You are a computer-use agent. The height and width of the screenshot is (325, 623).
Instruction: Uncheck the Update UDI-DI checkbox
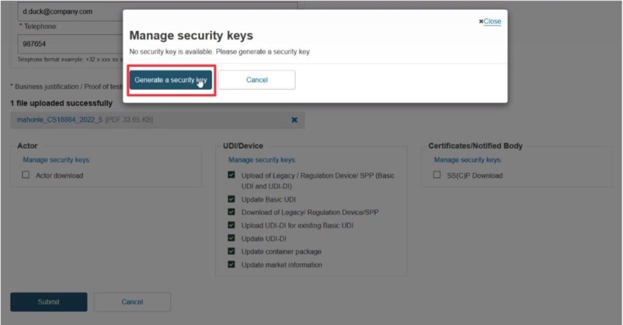231,239
